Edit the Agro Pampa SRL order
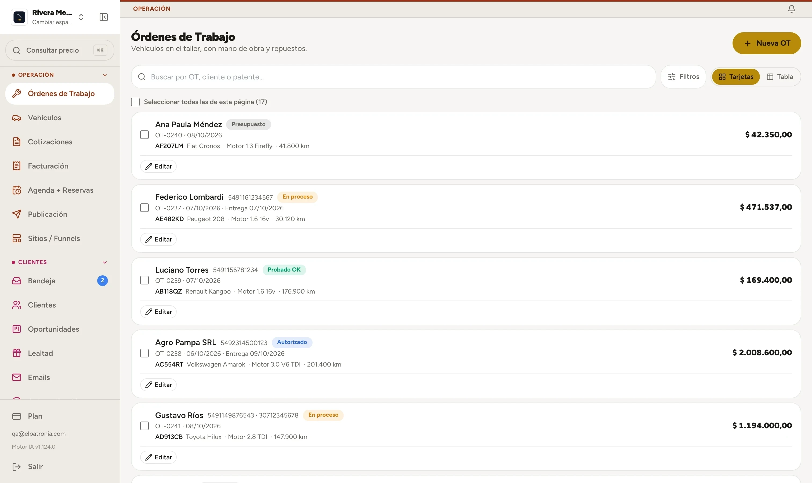The width and height of the screenshot is (812, 483). tap(158, 385)
